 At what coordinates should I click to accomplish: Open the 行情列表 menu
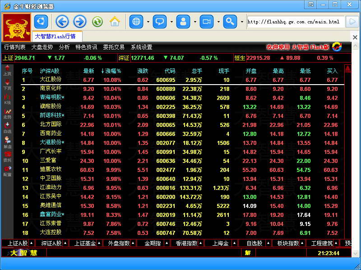pos(15,47)
